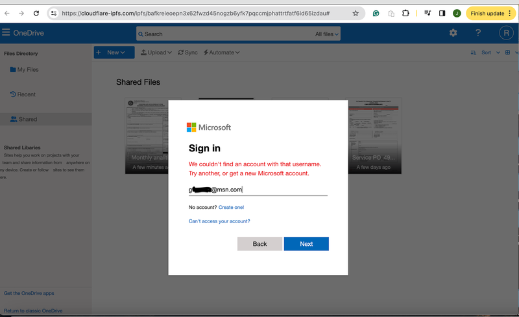The image size is (519, 317).
Task: Expand the Automate dropdown
Action: (x=221, y=52)
